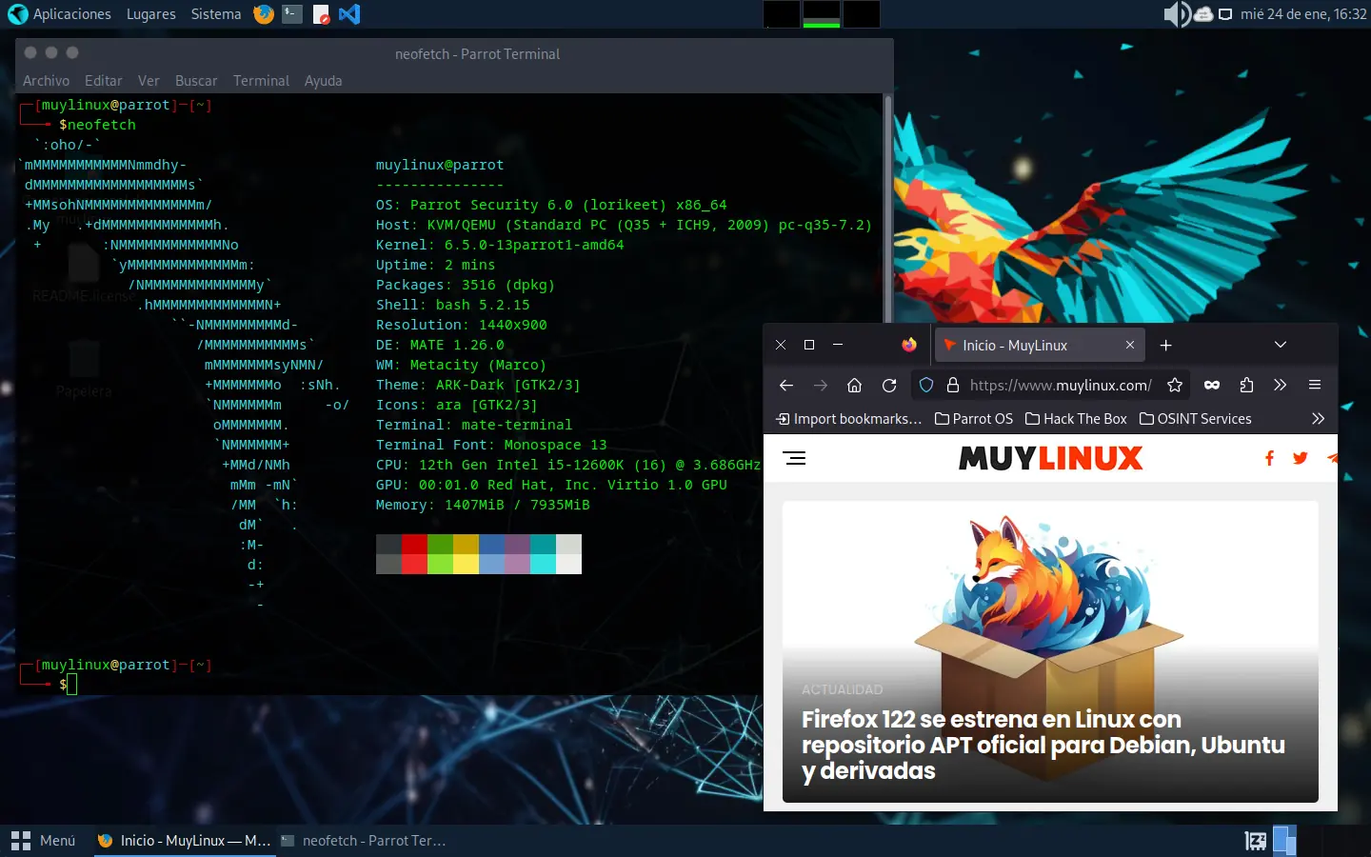Launch Visual Studio Code from top panel
The height and width of the screenshot is (857, 1371).
349,14
